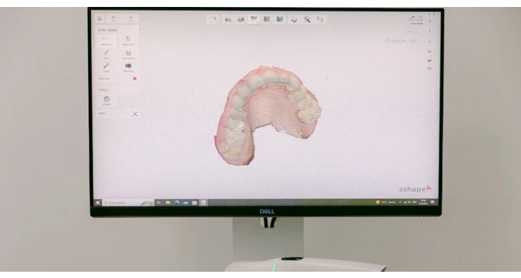Click the last orange step in top toolbar

click(x=320, y=19)
